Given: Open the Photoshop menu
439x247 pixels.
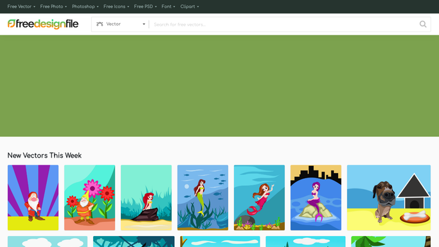Looking at the screenshot, I should [x=85, y=6].
